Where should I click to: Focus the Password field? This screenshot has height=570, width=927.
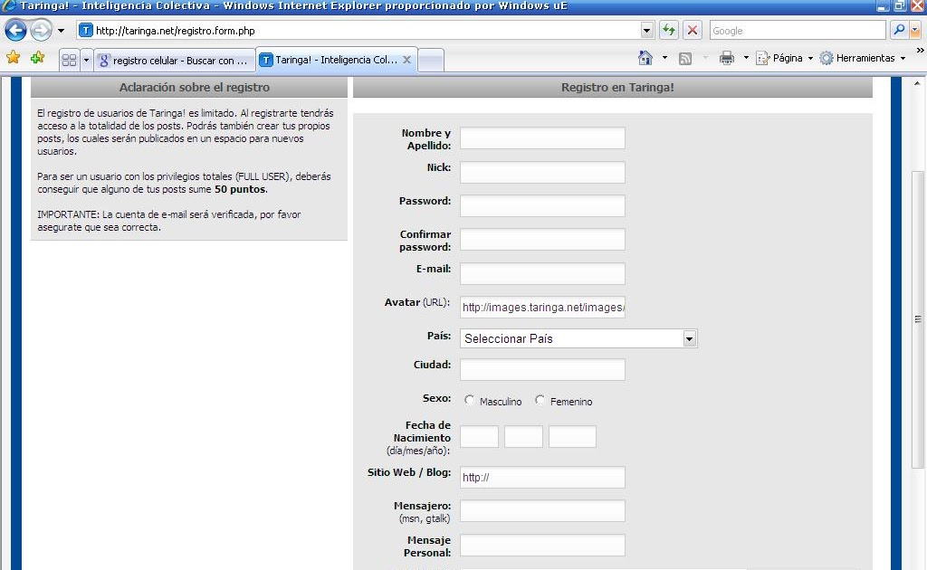(542, 206)
